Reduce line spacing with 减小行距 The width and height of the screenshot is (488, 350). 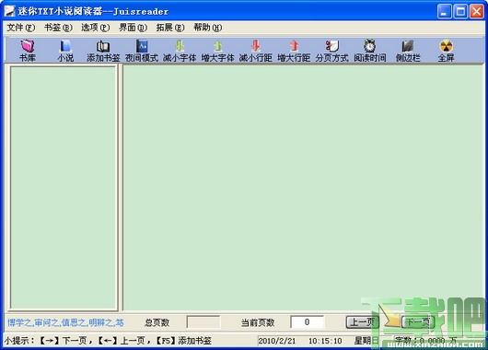coord(256,51)
